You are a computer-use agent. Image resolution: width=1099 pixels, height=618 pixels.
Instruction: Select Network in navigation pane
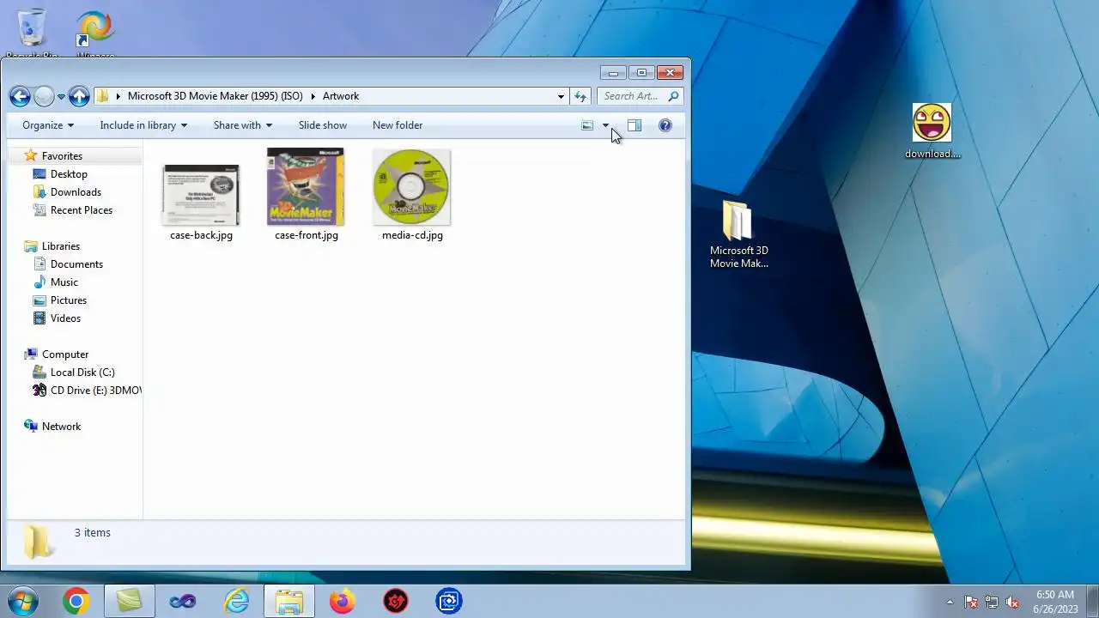pos(61,427)
